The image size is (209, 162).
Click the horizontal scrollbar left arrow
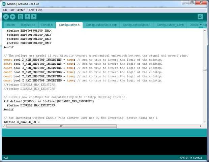(x=4, y=126)
